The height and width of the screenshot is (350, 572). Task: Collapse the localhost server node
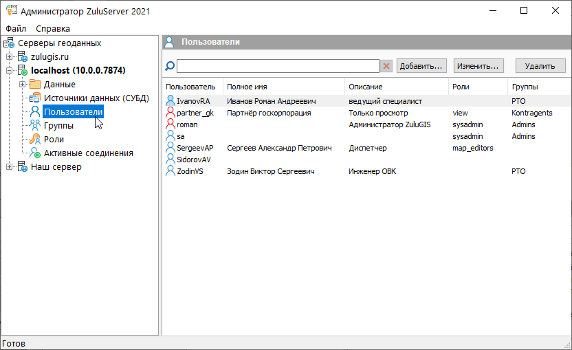pyautogui.click(x=9, y=71)
